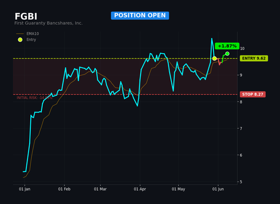Click the 01 Jun axis label

tap(218, 189)
